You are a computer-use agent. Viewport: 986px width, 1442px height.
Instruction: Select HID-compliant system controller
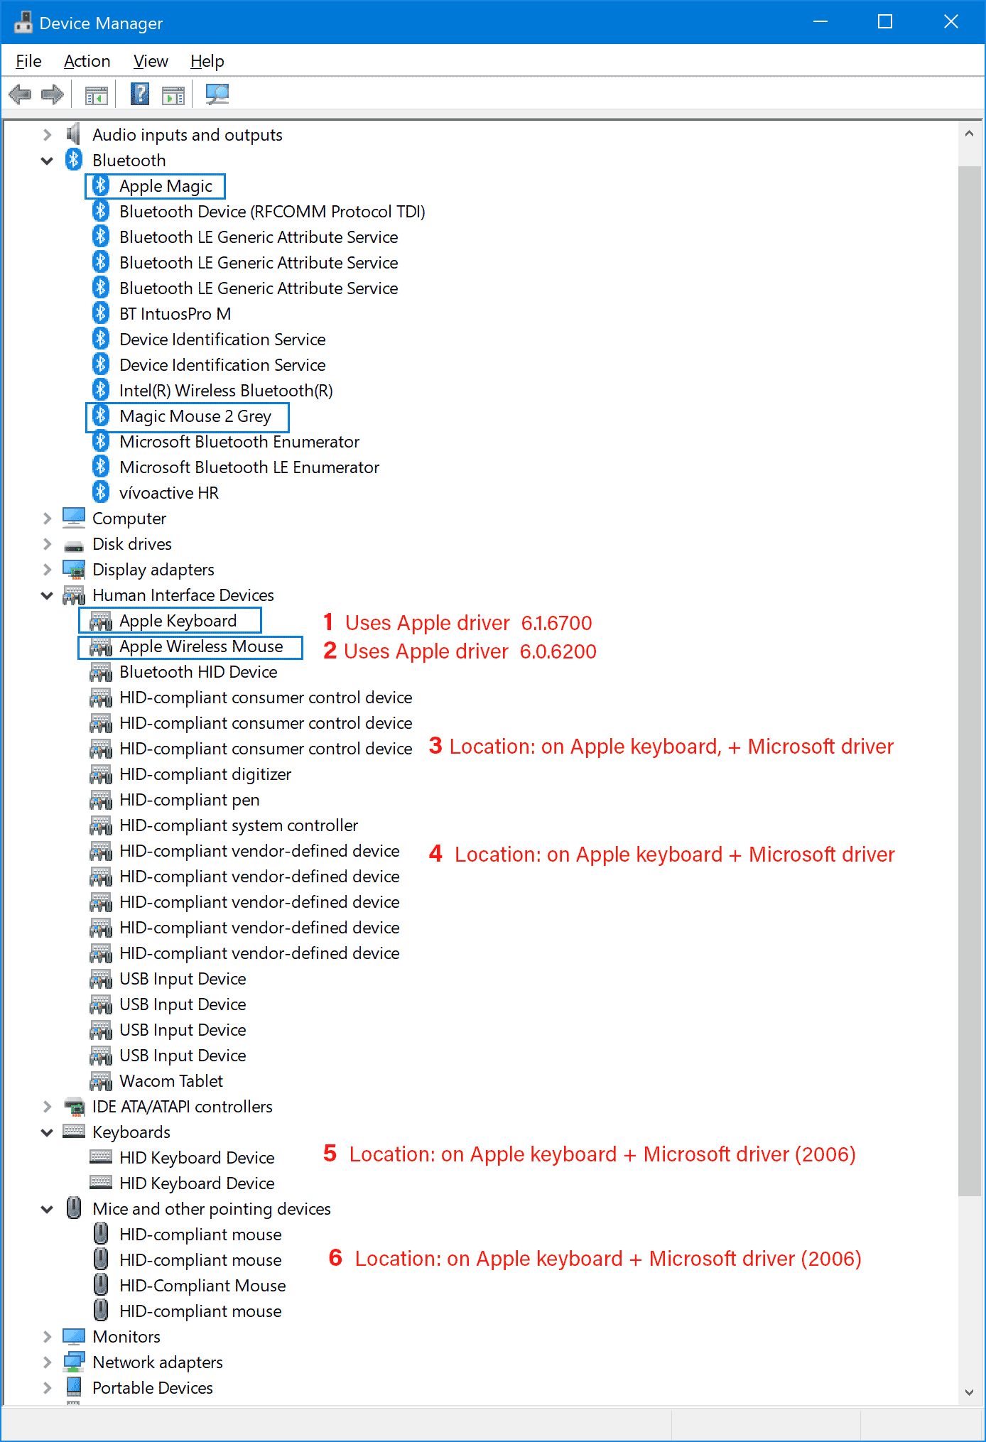[x=239, y=825]
